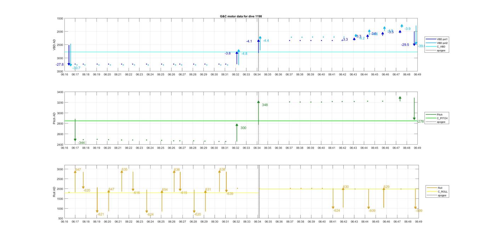Click the 300 pitch data label
The image size is (496, 245).
[x=243, y=128]
